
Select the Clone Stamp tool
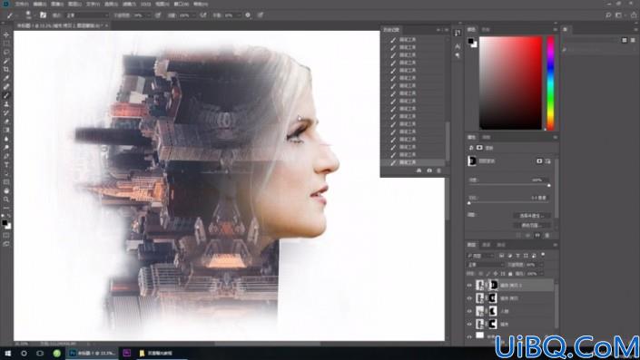pyautogui.click(x=6, y=104)
